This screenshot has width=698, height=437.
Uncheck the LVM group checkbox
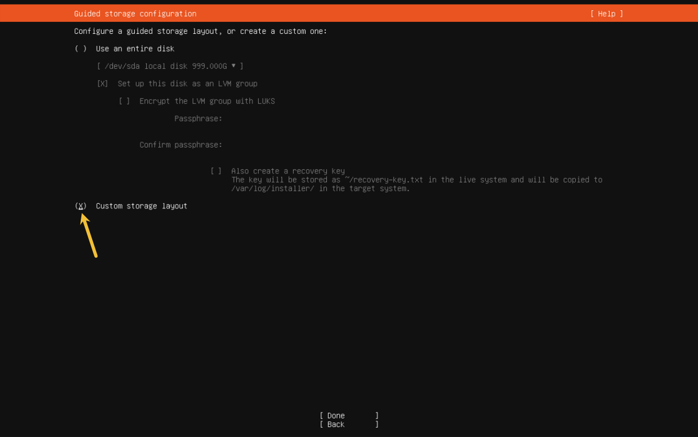103,84
